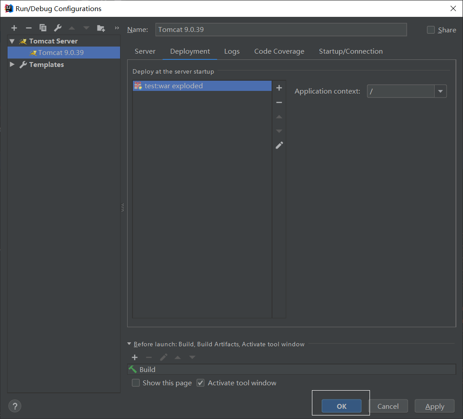Edit the artifact with the pencil icon
This screenshot has width=463, height=419.
coord(279,145)
